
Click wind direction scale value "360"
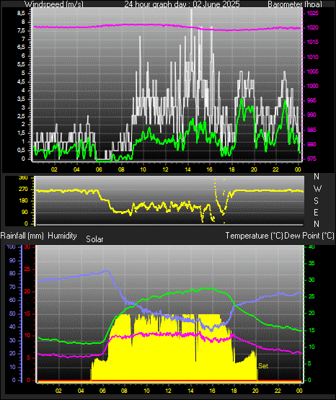(x=23, y=178)
